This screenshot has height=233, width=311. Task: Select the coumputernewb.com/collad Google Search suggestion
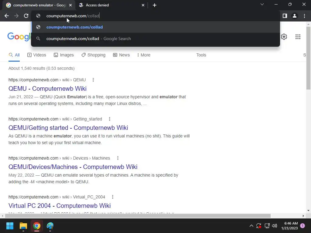point(155,39)
